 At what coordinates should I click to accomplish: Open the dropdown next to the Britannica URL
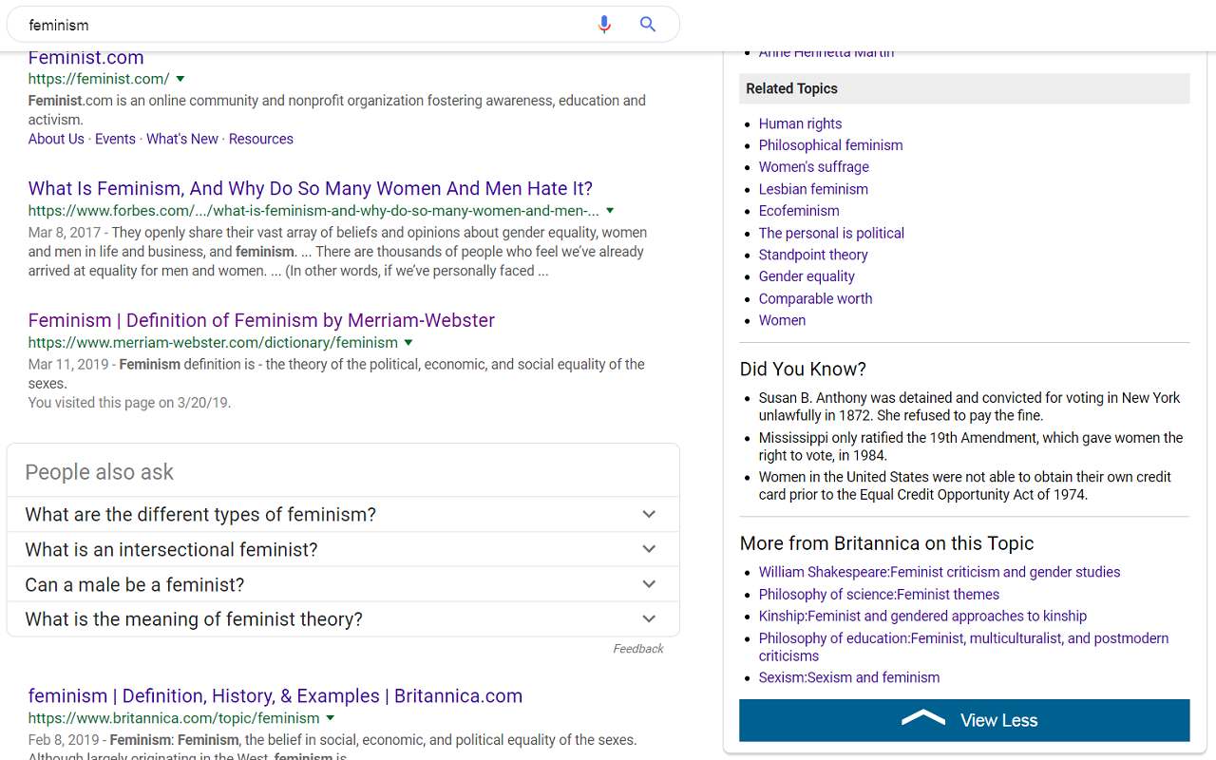tap(330, 718)
